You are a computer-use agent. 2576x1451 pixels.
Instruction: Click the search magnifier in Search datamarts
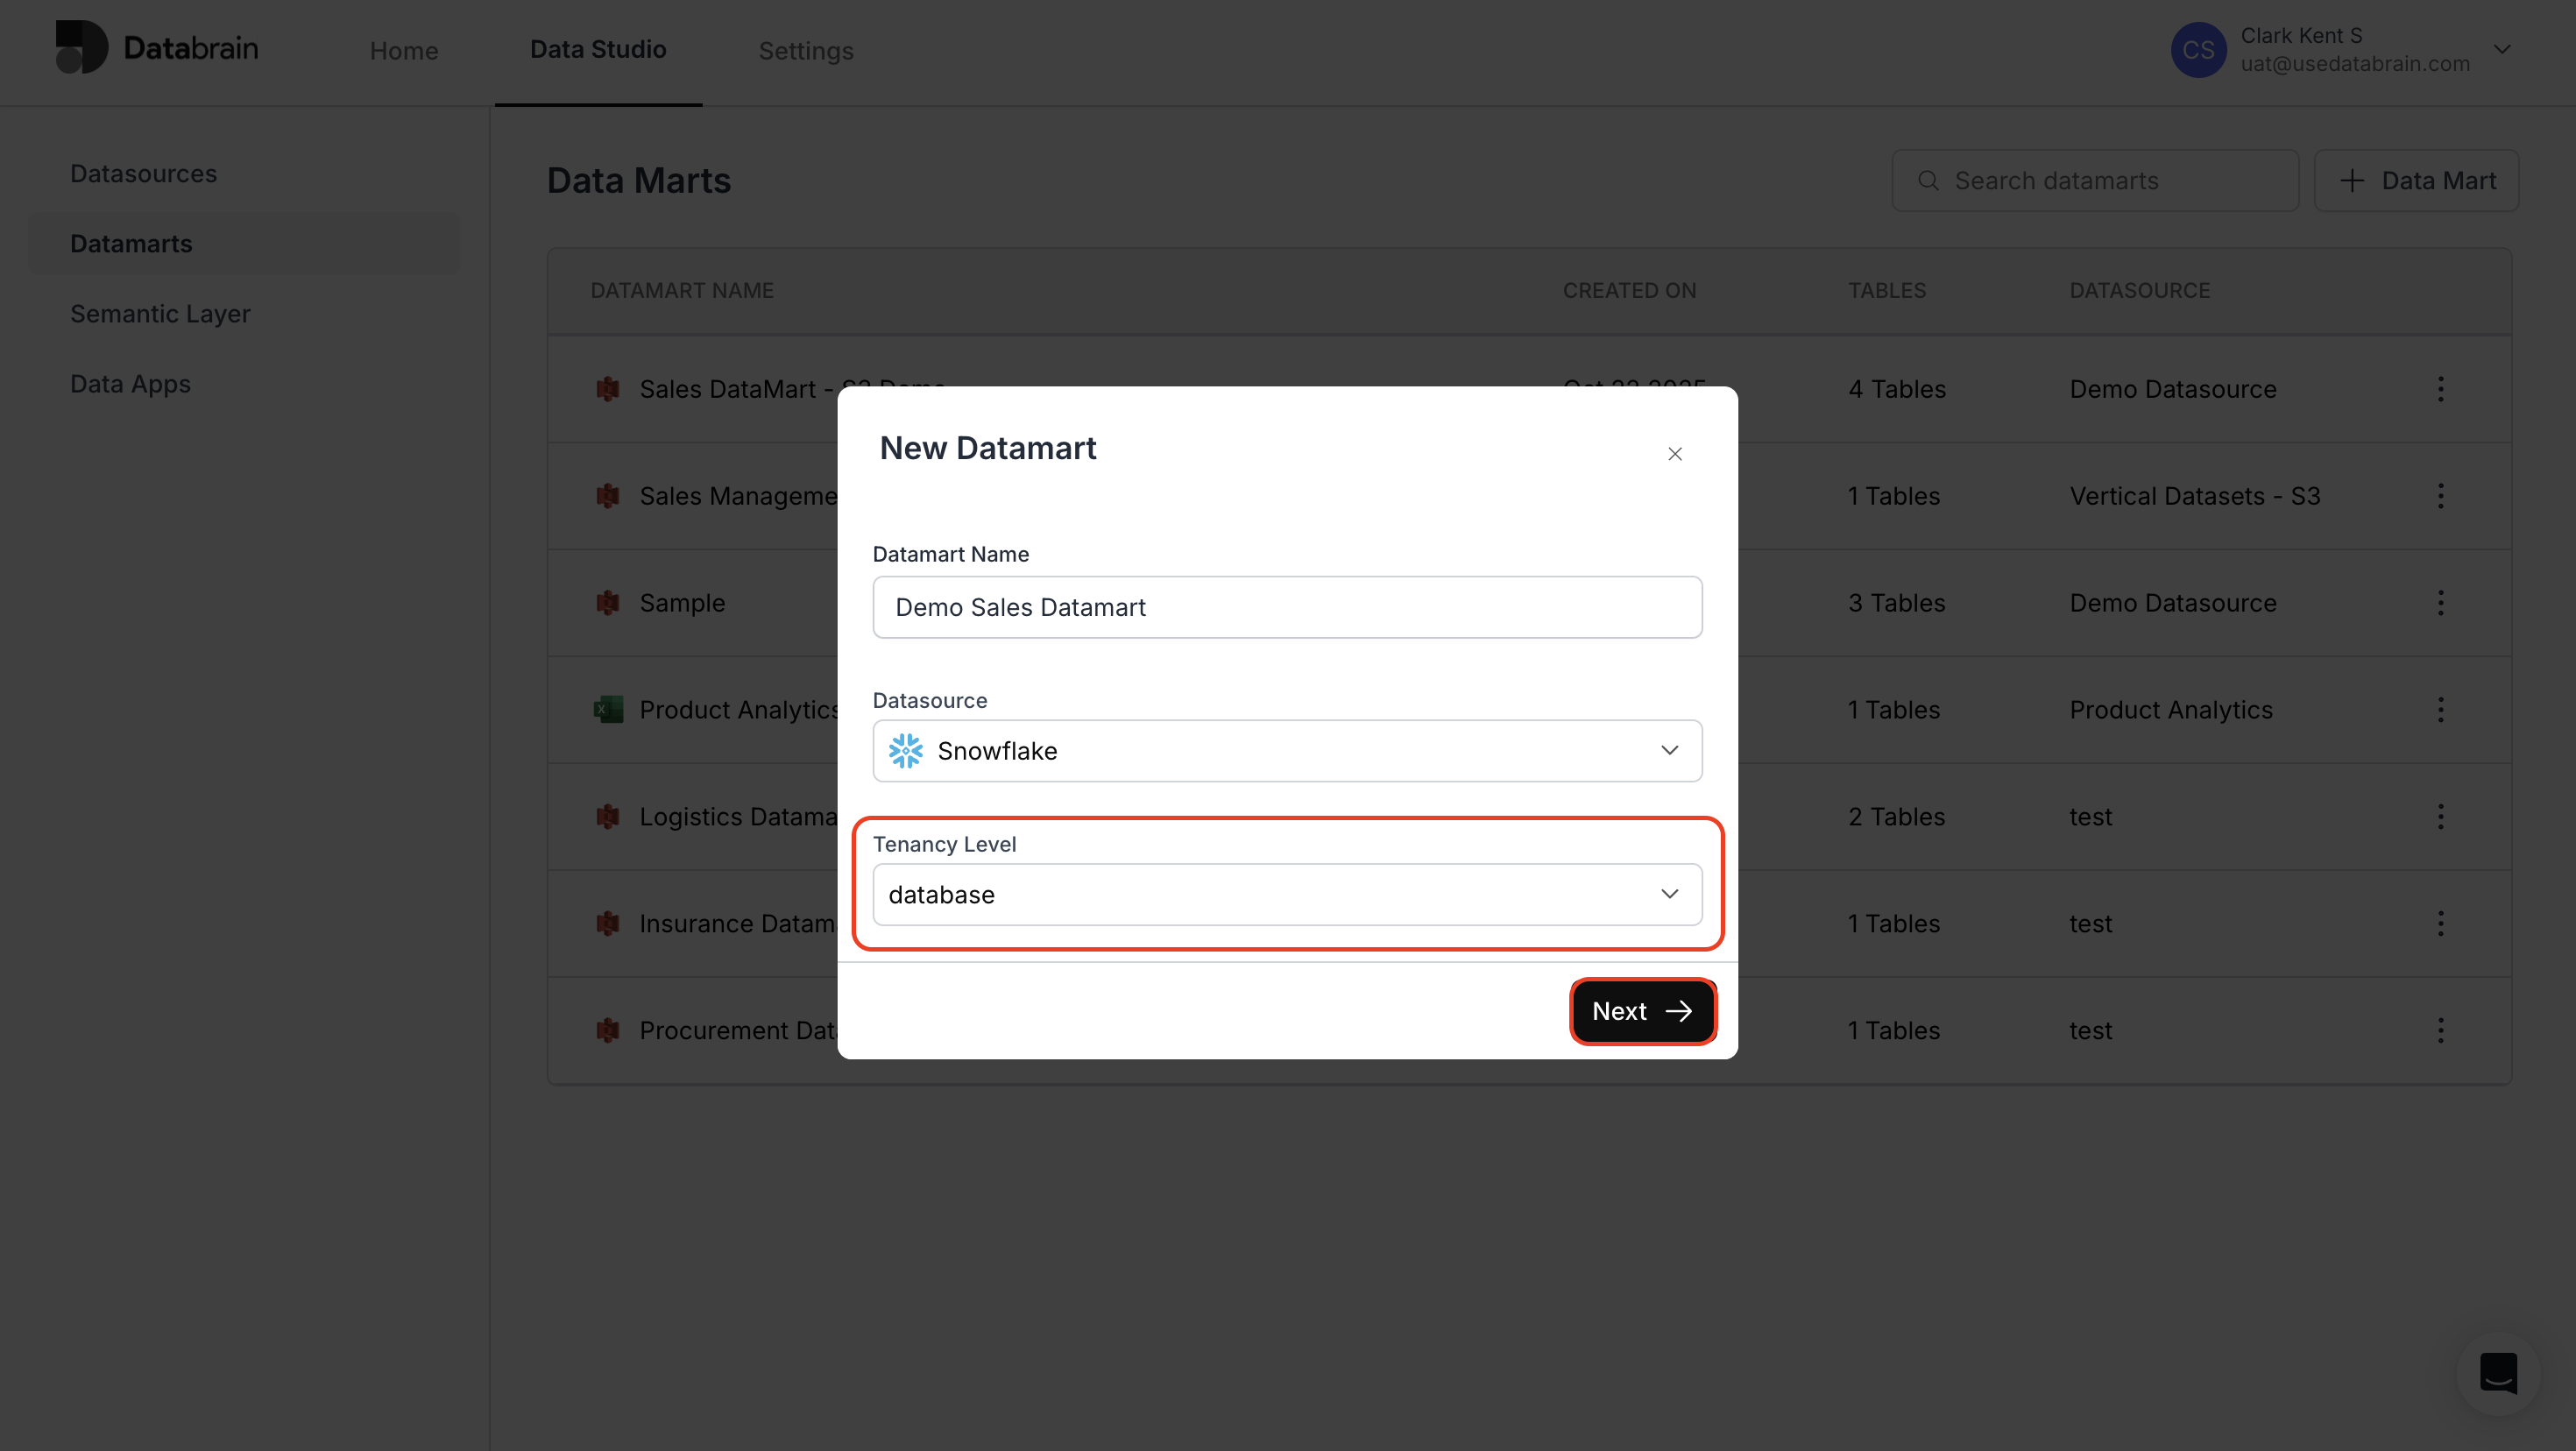click(1929, 180)
